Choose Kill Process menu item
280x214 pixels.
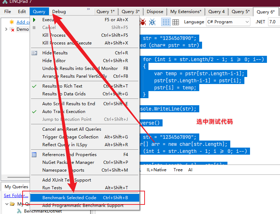pyautogui.click(x=85, y=35)
